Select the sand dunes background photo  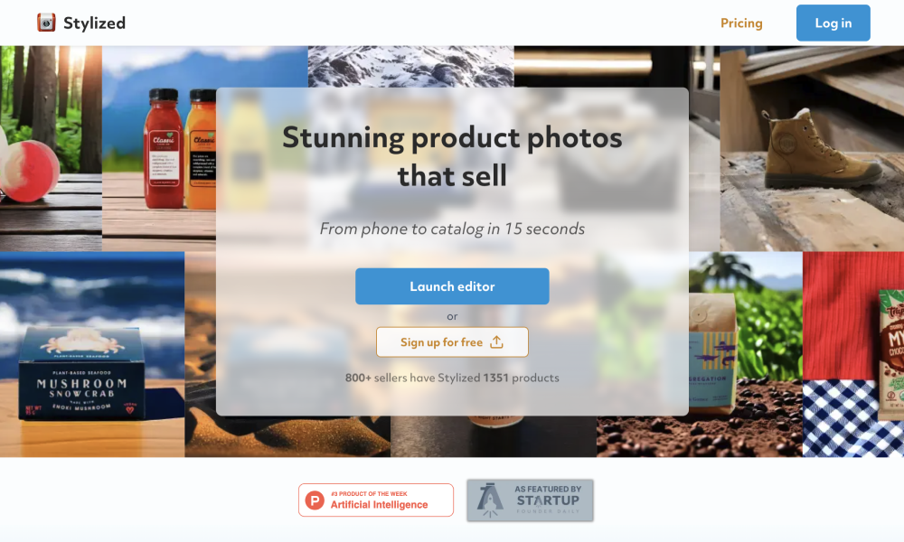tap(287, 436)
